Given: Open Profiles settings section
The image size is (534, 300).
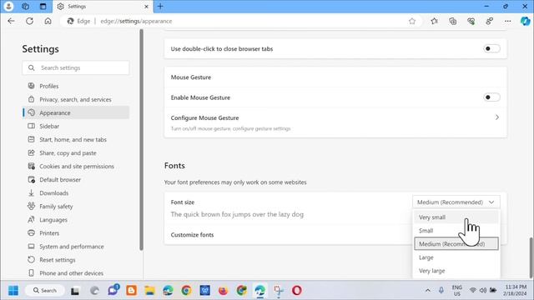Looking at the screenshot, I should click(x=76, y=86).
